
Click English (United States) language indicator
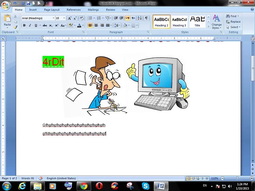coord(61,178)
